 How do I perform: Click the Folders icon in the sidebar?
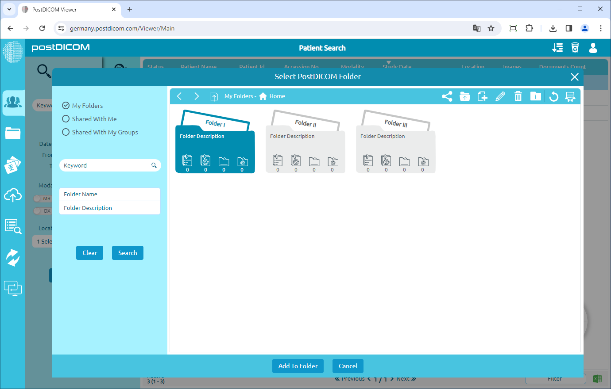[x=13, y=133]
